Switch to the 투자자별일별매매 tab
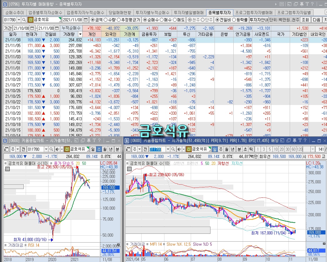Screen dimensions: 327x262 189,13
